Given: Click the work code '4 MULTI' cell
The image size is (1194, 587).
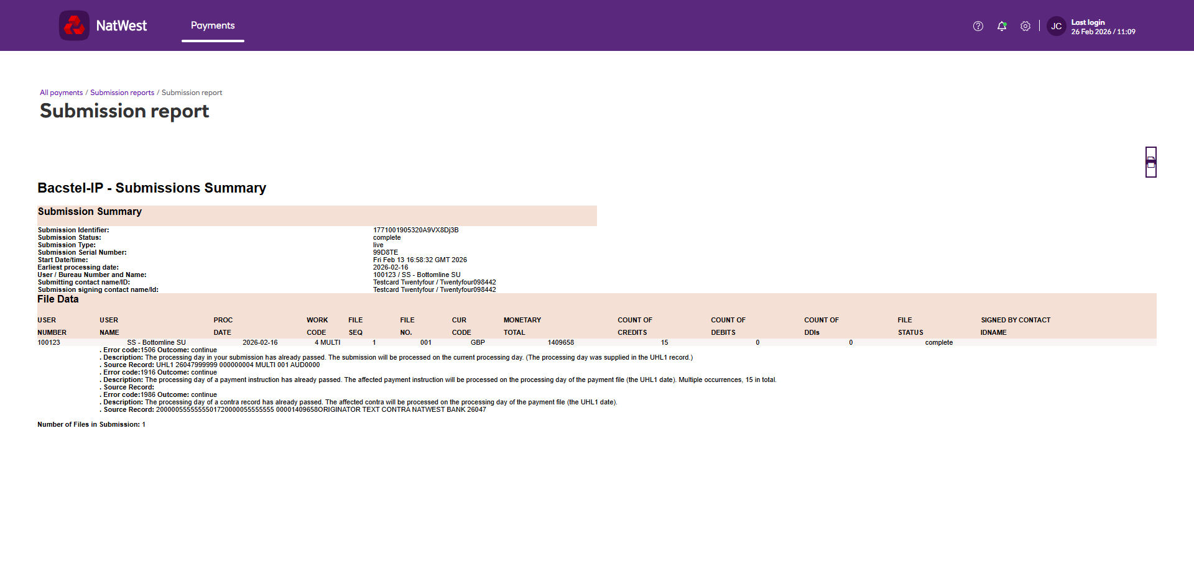Looking at the screenshot, I should pos(327,342).
